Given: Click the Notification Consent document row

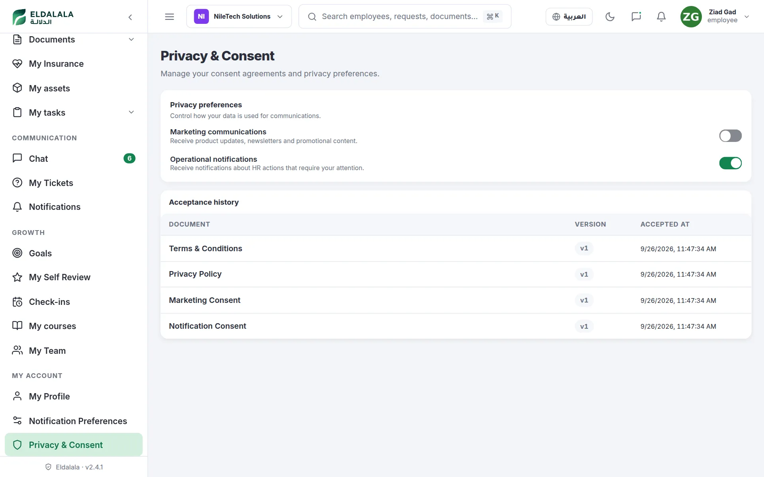Looking at the screenshot, I should pos(456,326).
